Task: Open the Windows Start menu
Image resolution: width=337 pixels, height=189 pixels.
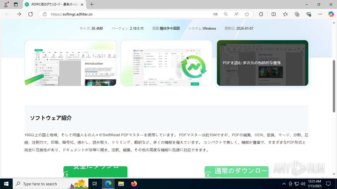Action: 6,184
